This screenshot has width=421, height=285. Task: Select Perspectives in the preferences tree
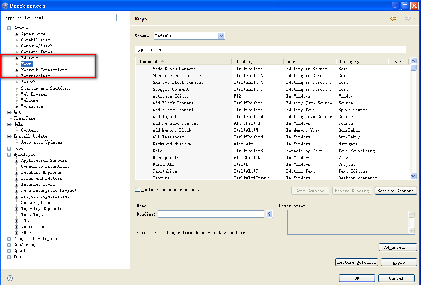click(35, 76)
